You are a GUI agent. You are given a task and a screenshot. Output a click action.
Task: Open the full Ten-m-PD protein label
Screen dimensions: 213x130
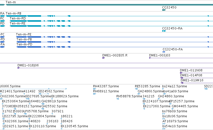click(x=24, y=44)
